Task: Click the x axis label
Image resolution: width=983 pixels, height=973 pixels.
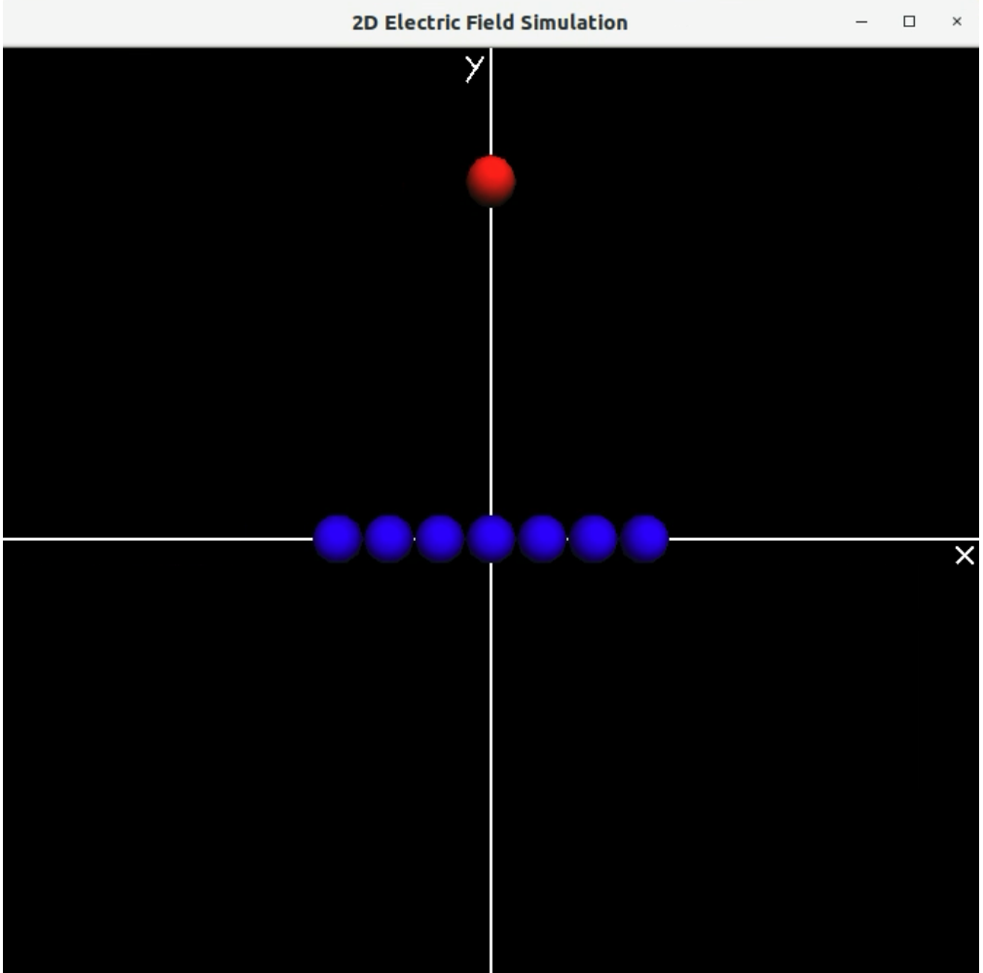Action: tap(965, 556)
